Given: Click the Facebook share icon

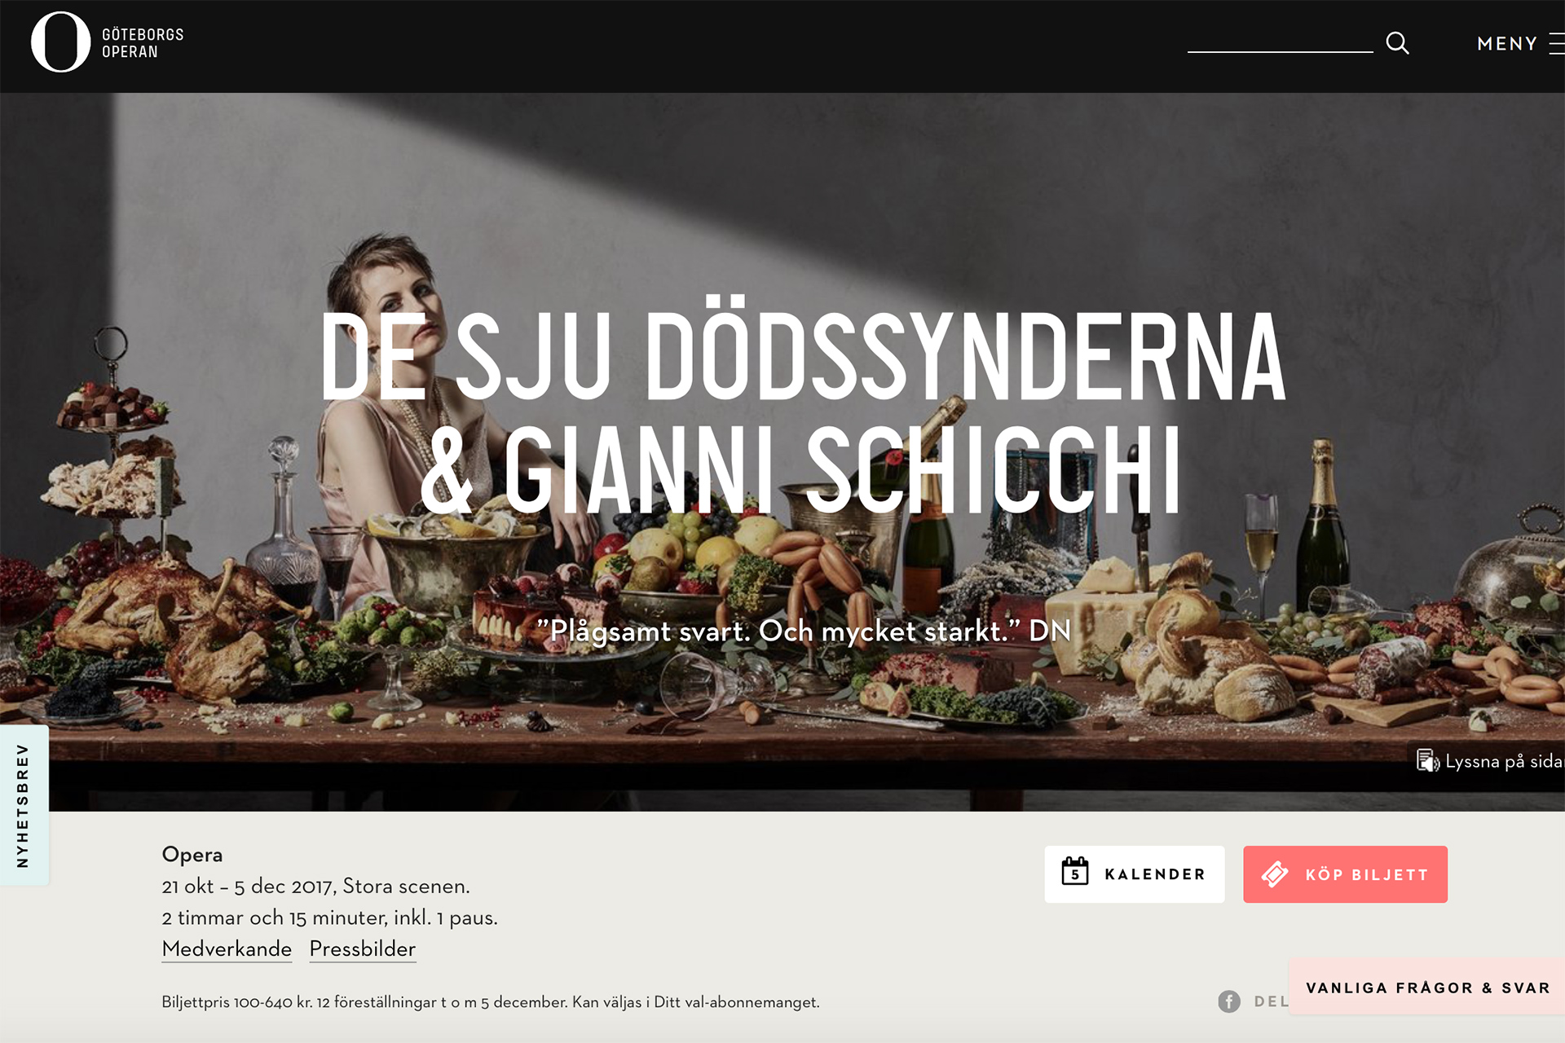Looking at the screenshot, I should (1229, 1001).
